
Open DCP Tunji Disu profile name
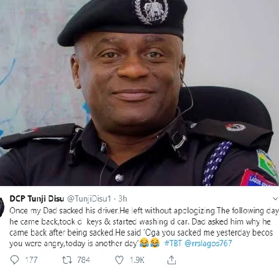click(x=37, y=198)
